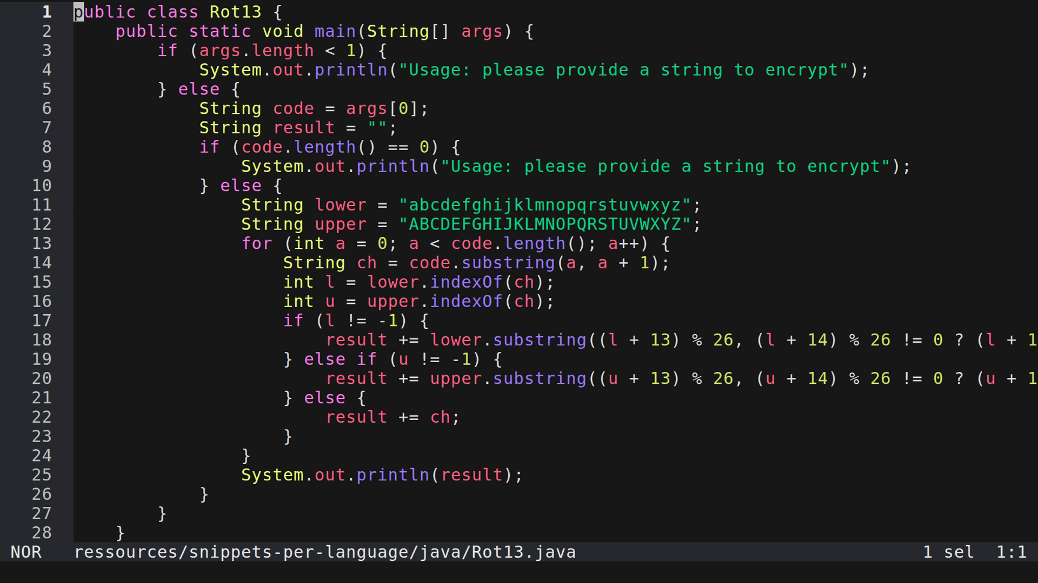Click the else keyword on line 21
1038x583 pixels.
(x=324, y=398)
